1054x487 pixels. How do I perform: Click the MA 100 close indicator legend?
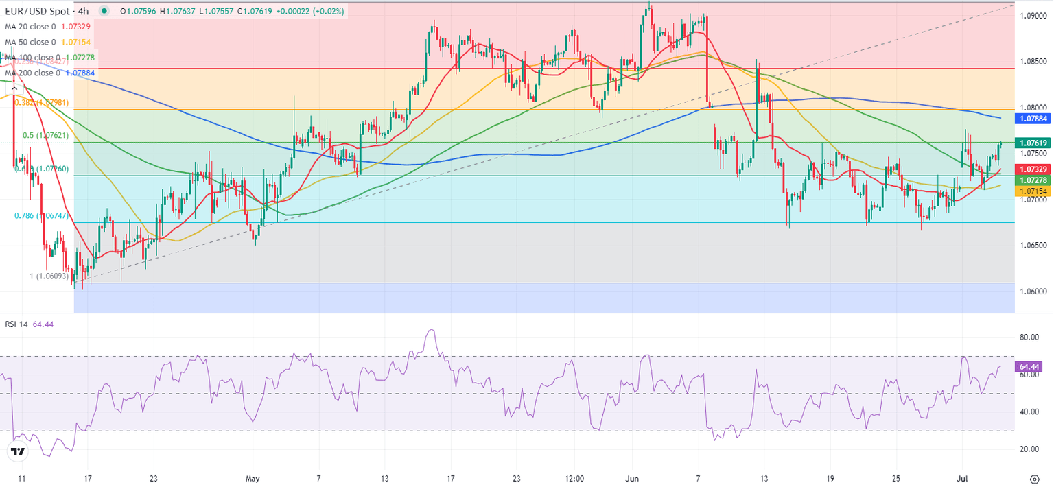[50, 58]
